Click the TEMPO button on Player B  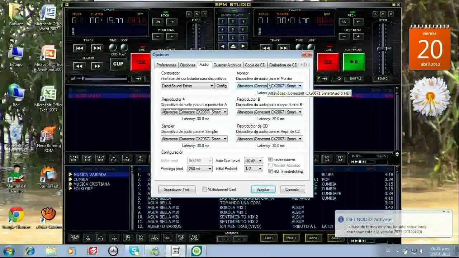coord(383,78)
